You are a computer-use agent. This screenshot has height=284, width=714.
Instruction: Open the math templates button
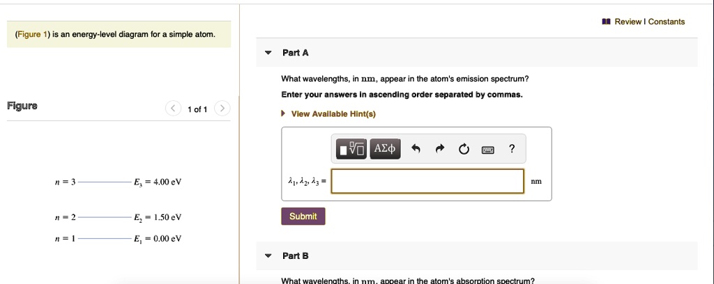coord(351,148)
